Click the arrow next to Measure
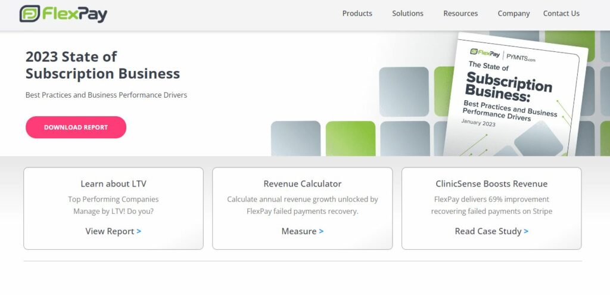This screenshot has height=295, width=610. coord(321,231)
